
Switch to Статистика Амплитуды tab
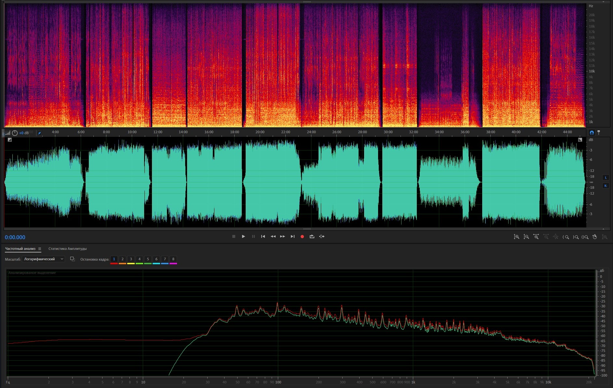coord(67,249)
